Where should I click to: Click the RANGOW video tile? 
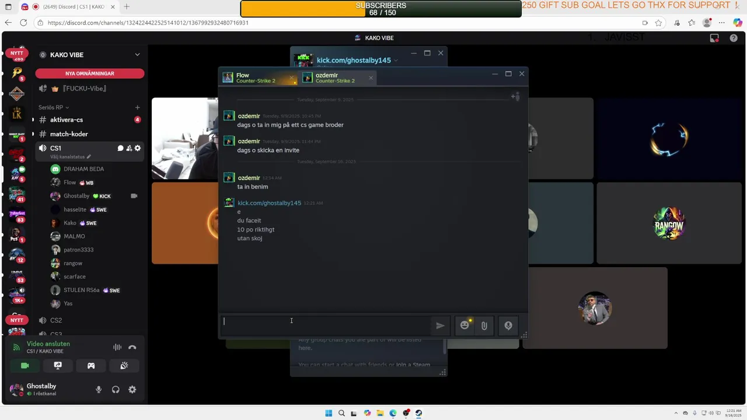point(669,223)
